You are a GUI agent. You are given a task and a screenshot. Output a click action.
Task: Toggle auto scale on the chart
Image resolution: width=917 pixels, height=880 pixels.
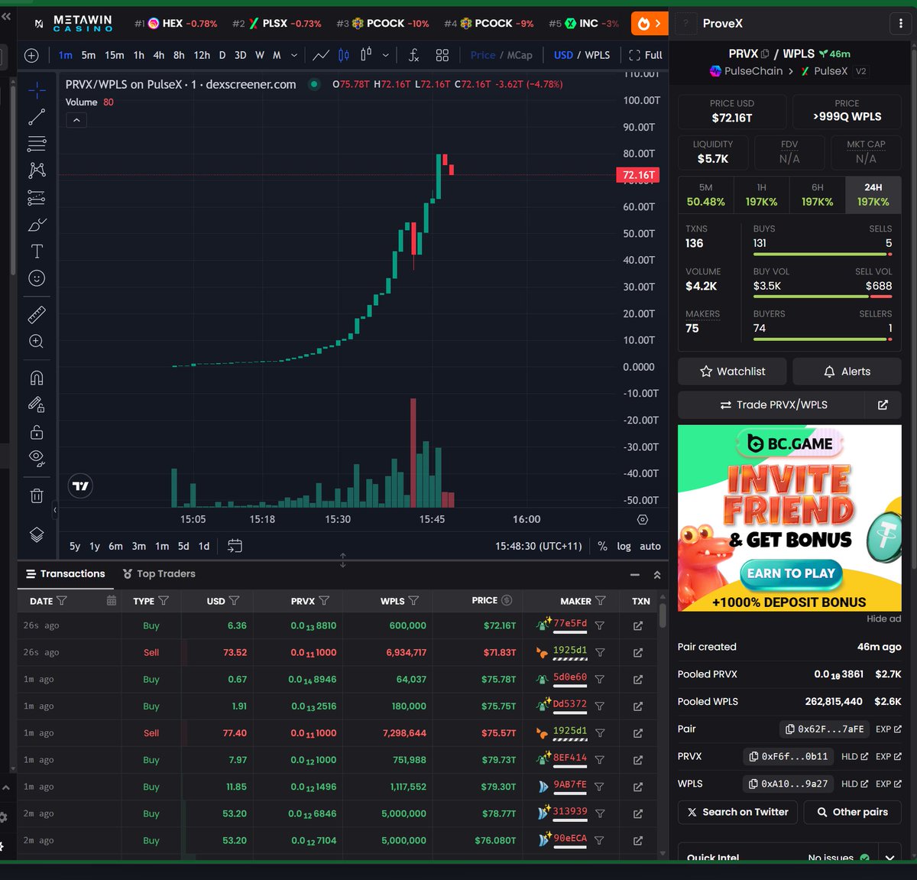[650, 546]
